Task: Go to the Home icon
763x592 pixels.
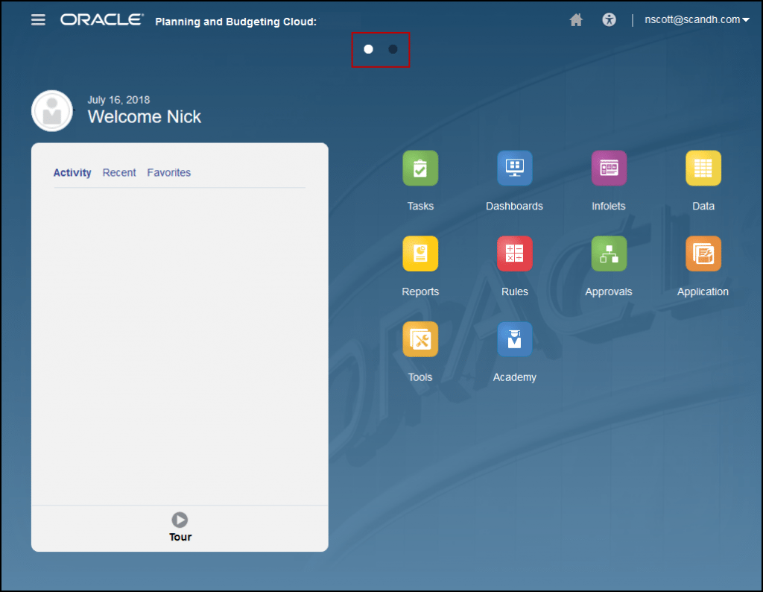Action: pyautogui.click(x=576, y=20)
